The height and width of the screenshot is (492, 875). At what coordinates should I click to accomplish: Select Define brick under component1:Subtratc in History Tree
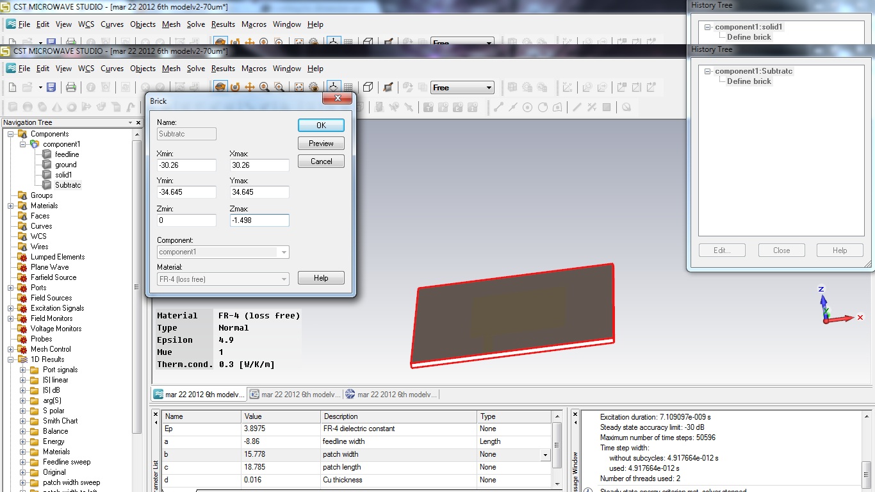click(x=749, y=81)
